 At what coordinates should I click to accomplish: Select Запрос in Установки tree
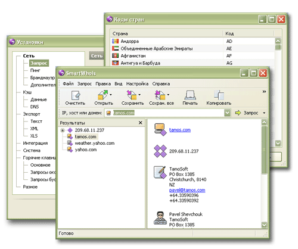click(39, 63)
